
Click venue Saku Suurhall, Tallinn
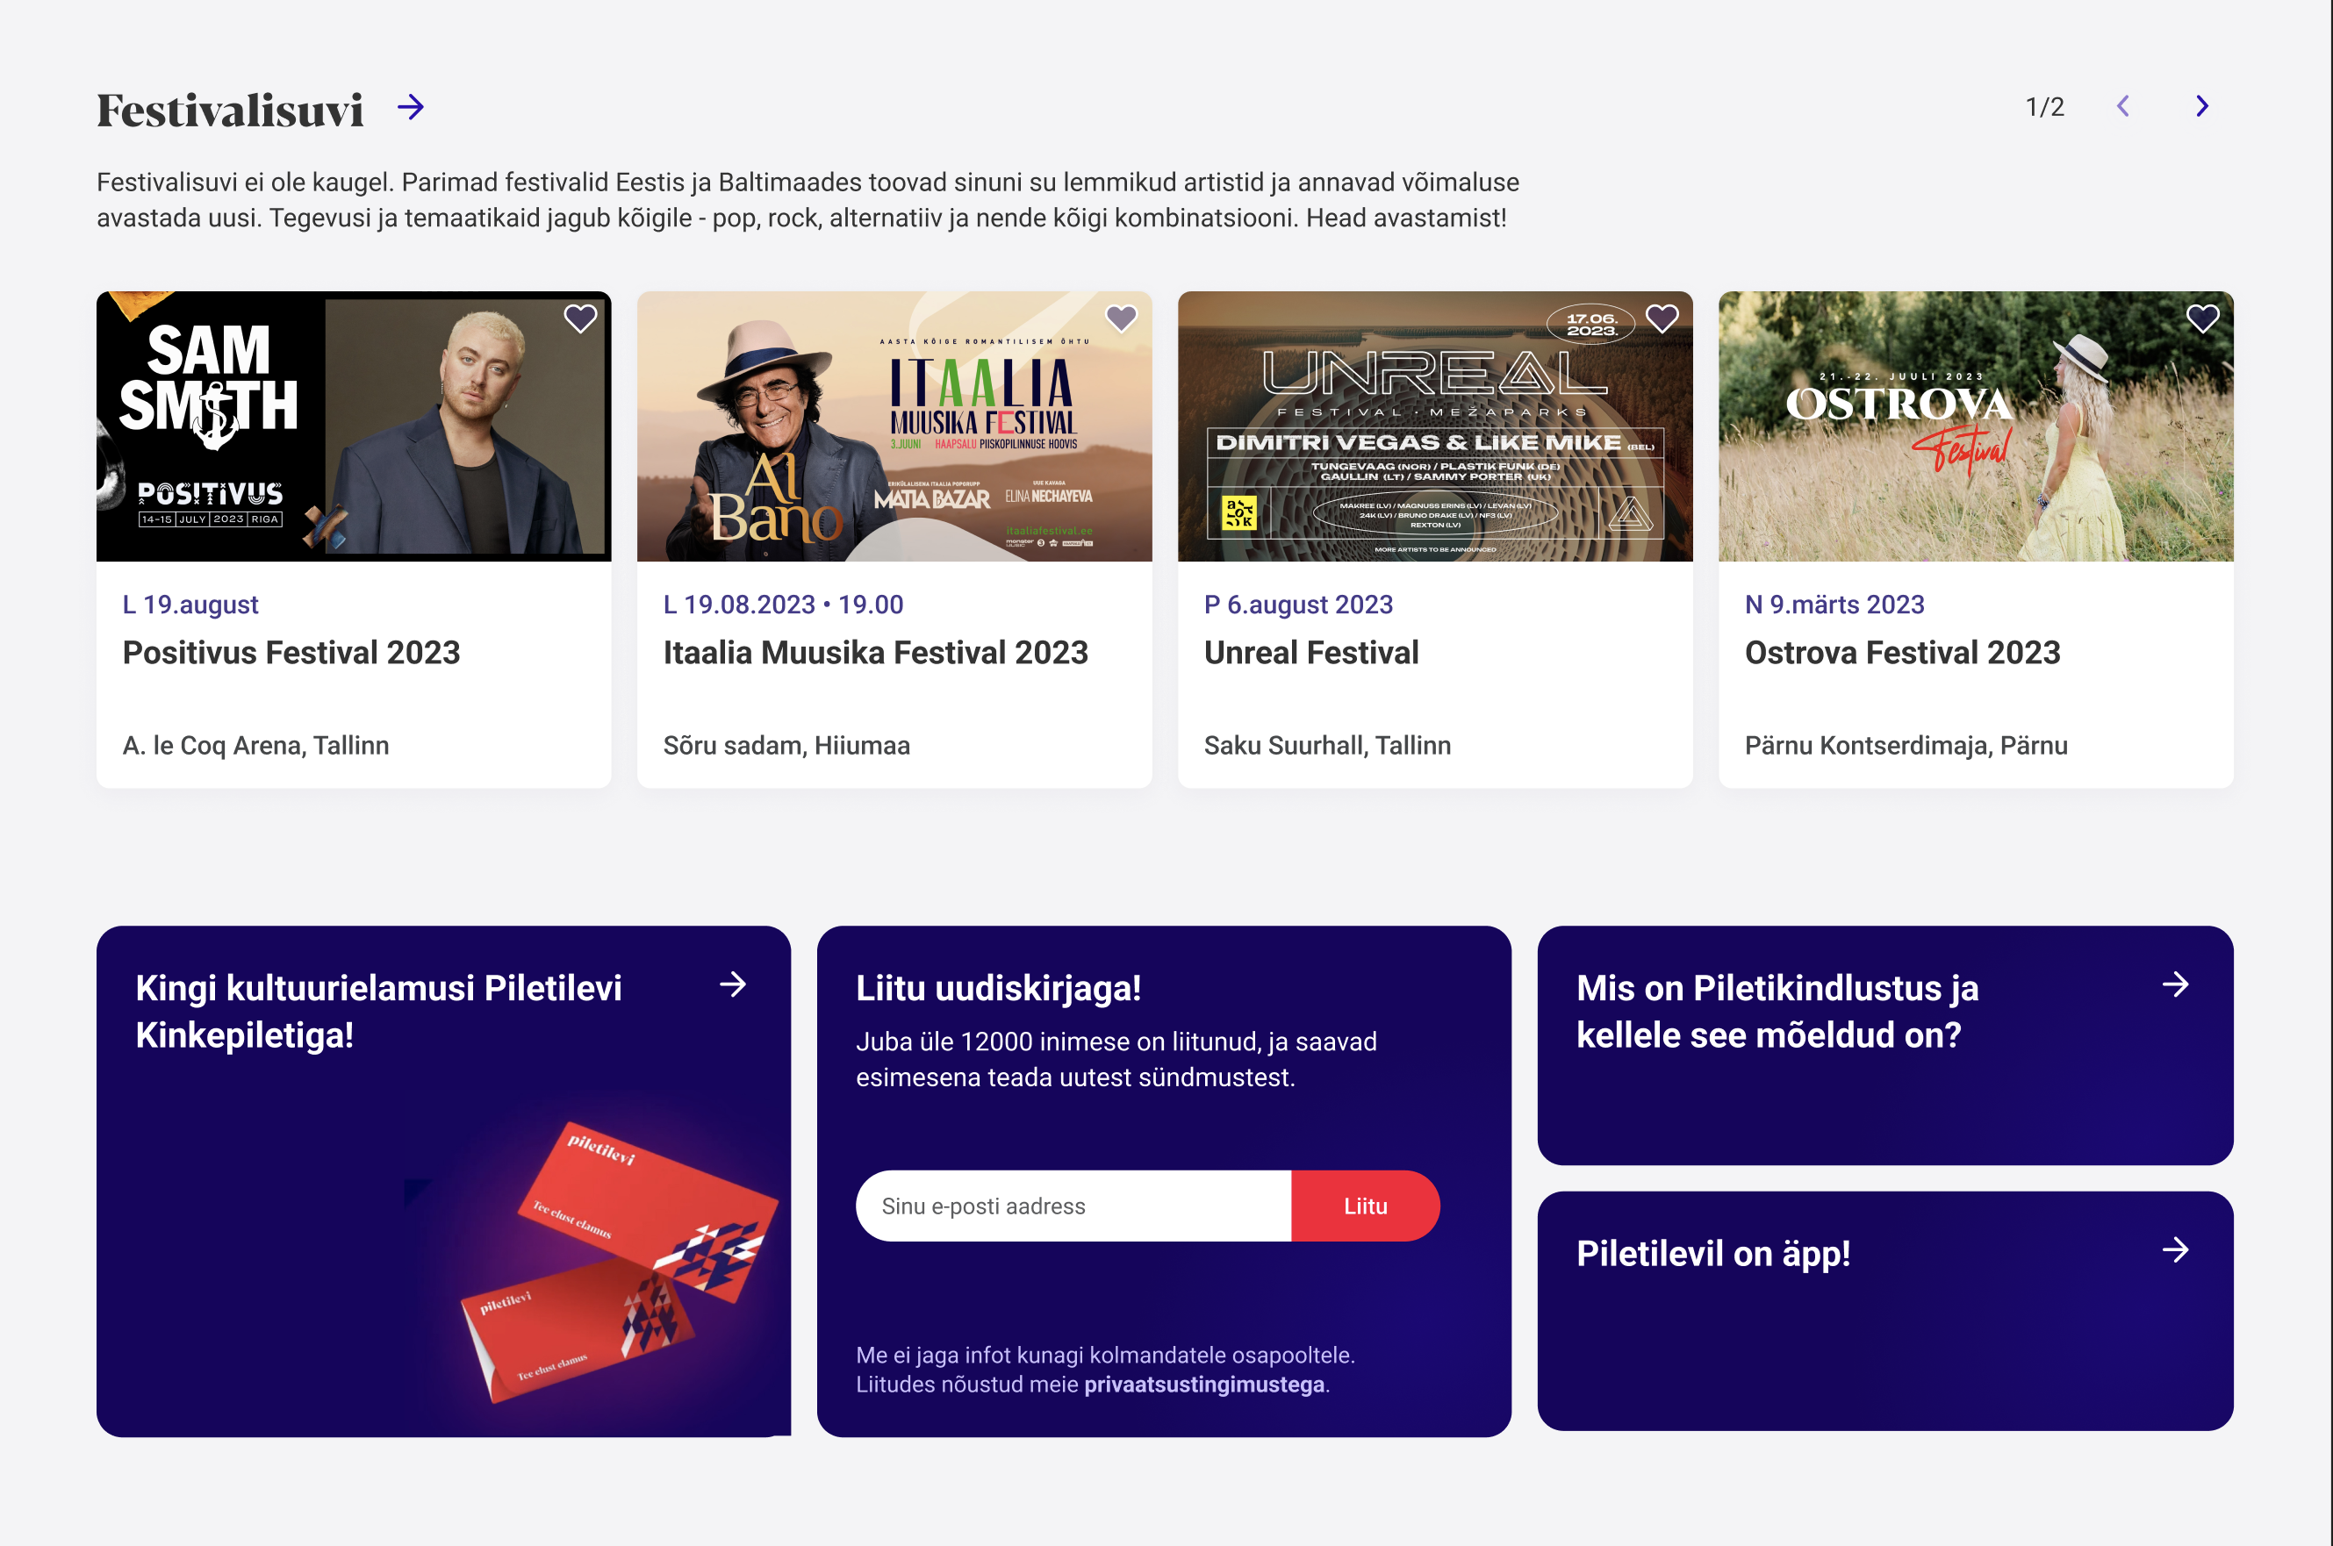click(1327, 746)
